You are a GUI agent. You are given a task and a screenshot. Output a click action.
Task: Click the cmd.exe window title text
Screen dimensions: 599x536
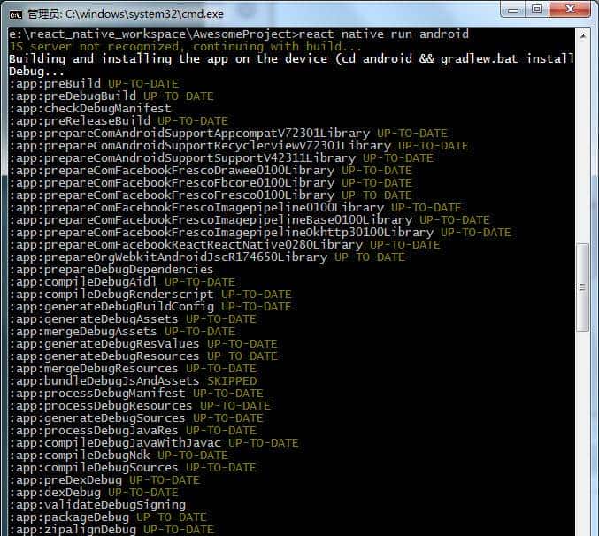126,14
